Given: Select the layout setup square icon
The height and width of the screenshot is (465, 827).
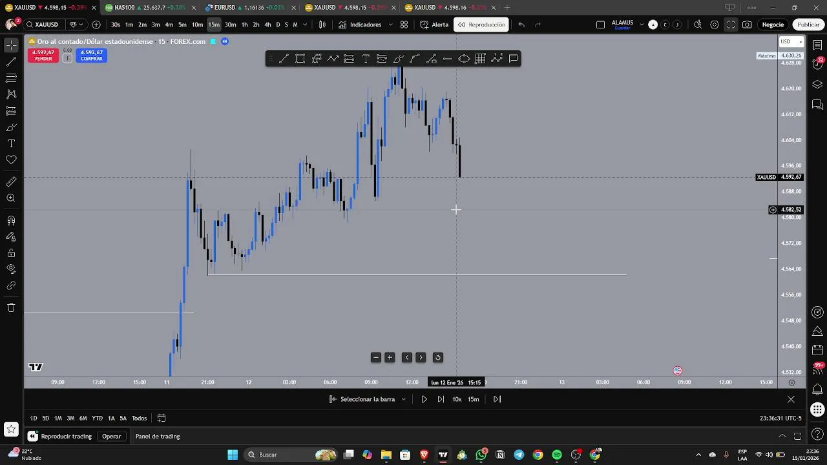Looking at the screenshot, I should [600, 25].
